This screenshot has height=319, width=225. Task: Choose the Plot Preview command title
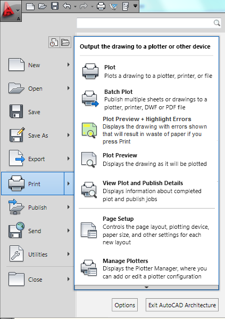(120, 155)
